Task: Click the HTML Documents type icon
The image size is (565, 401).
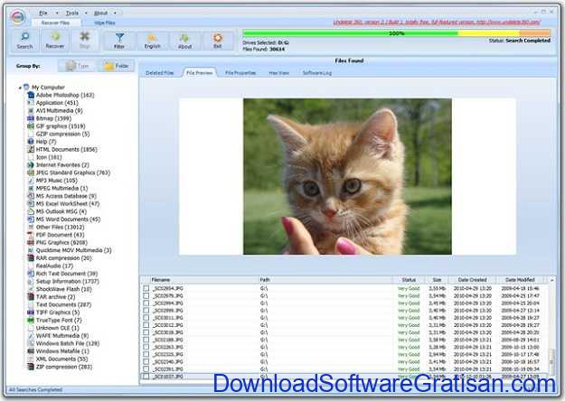Action: click(31, 149)
